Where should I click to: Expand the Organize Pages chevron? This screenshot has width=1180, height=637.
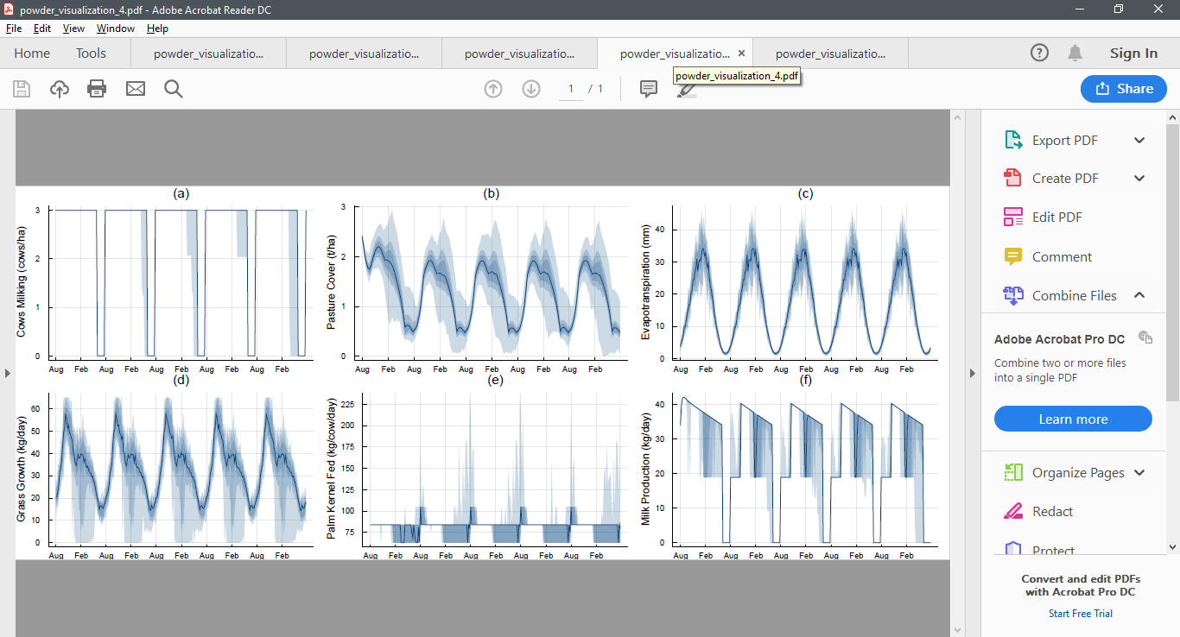click(x=1139, y=473)
